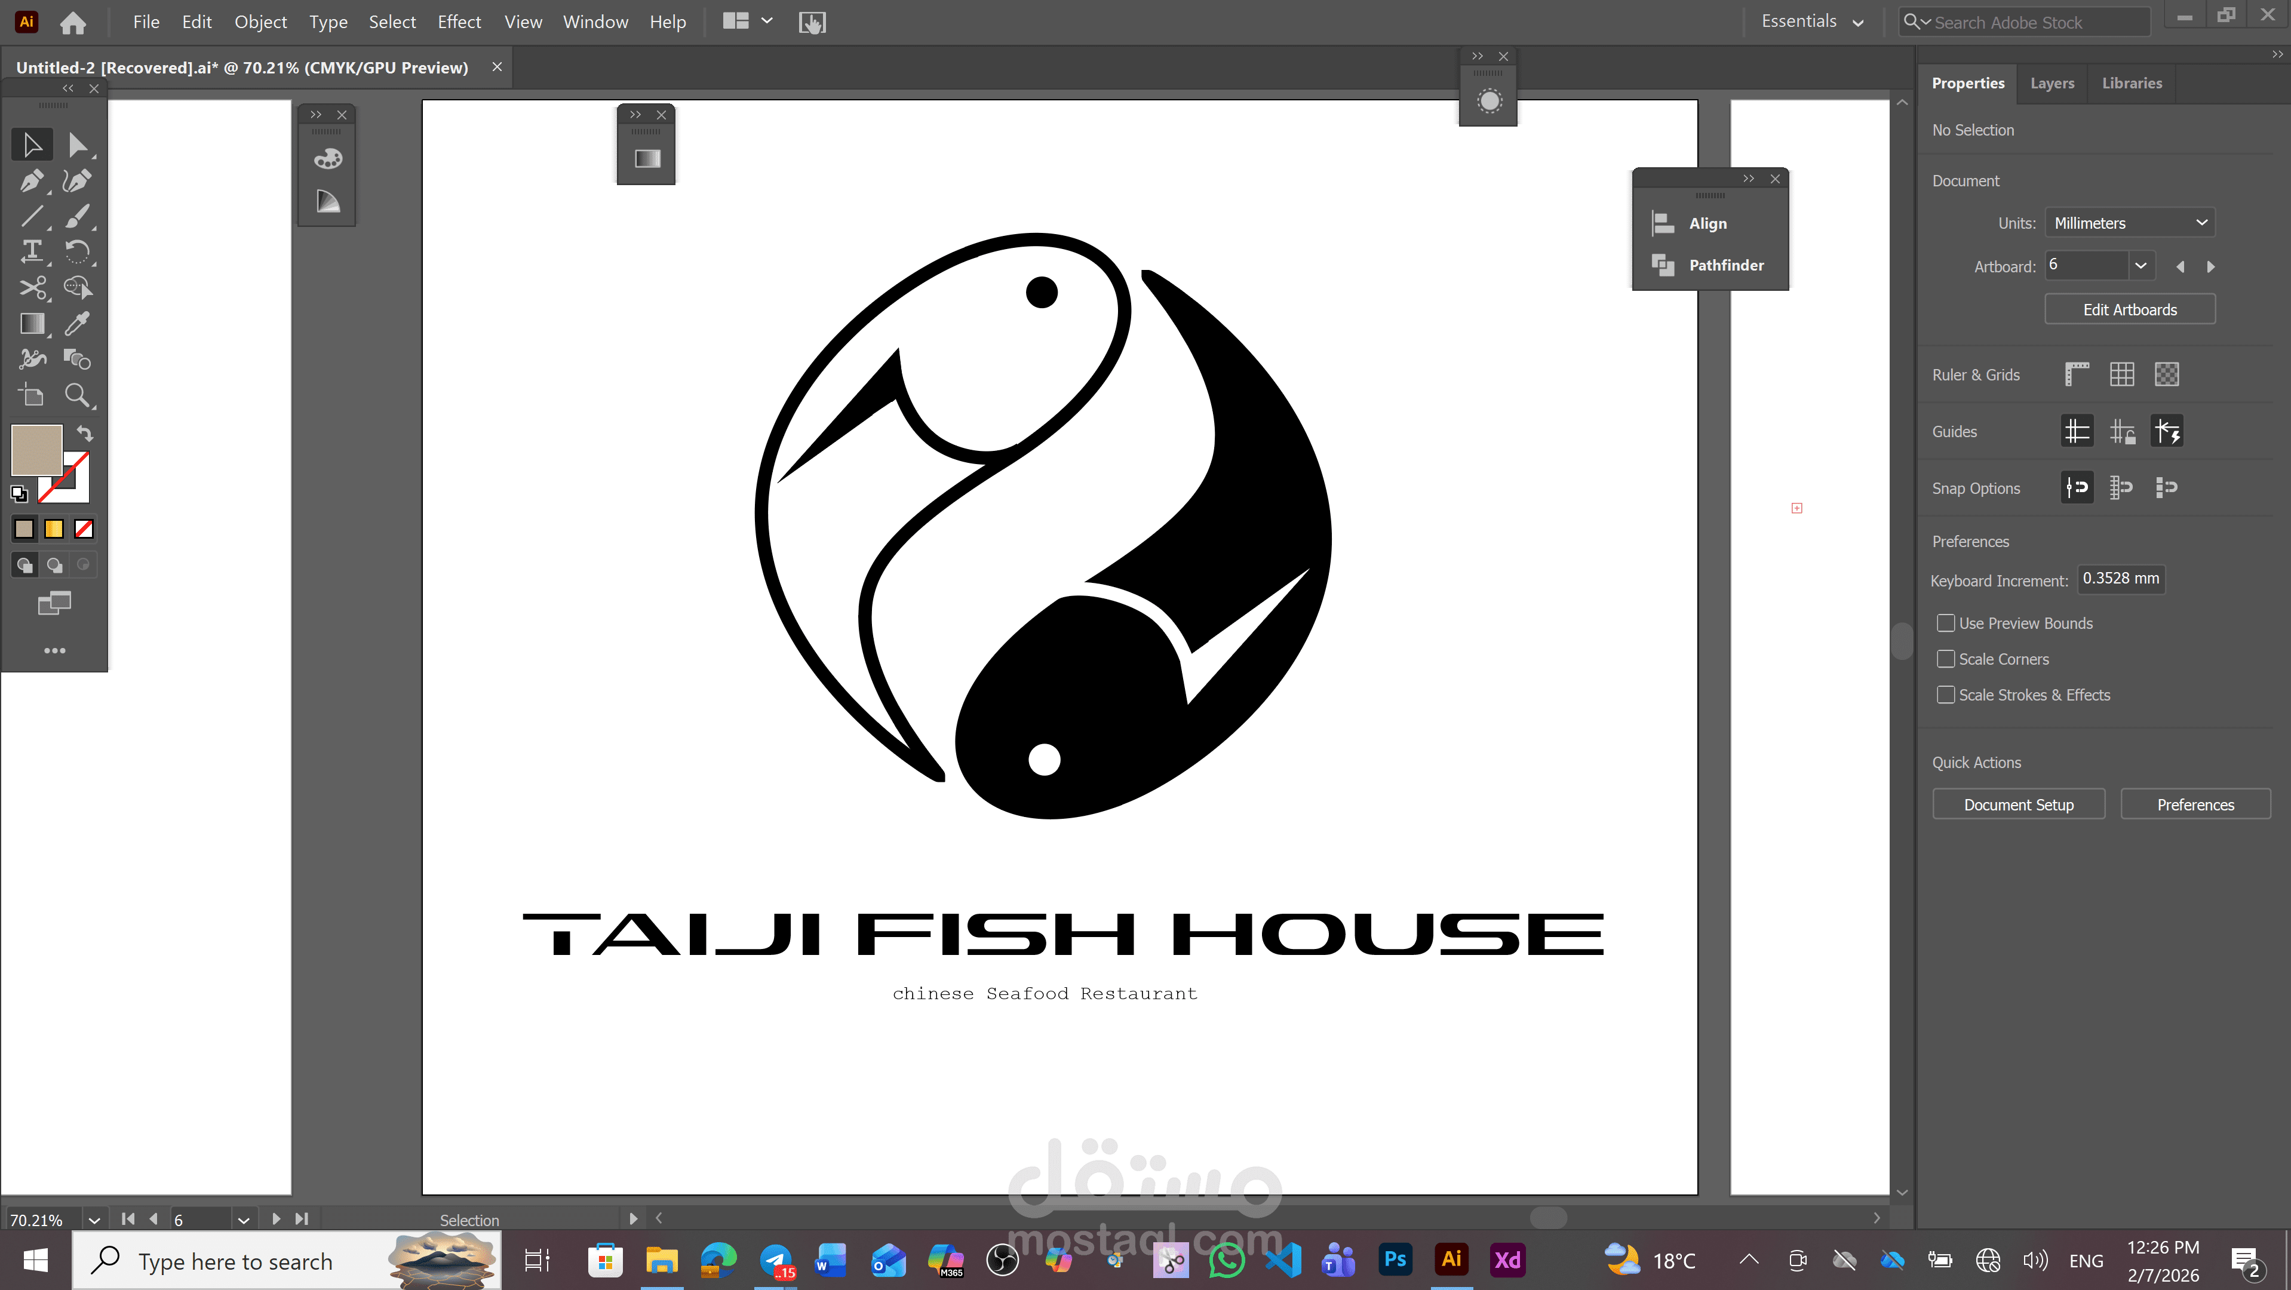Viewport: 2291px width, 1290px height.
Task: Select the Pen tool
Action: pyautogui.click(x=31, y=180)
